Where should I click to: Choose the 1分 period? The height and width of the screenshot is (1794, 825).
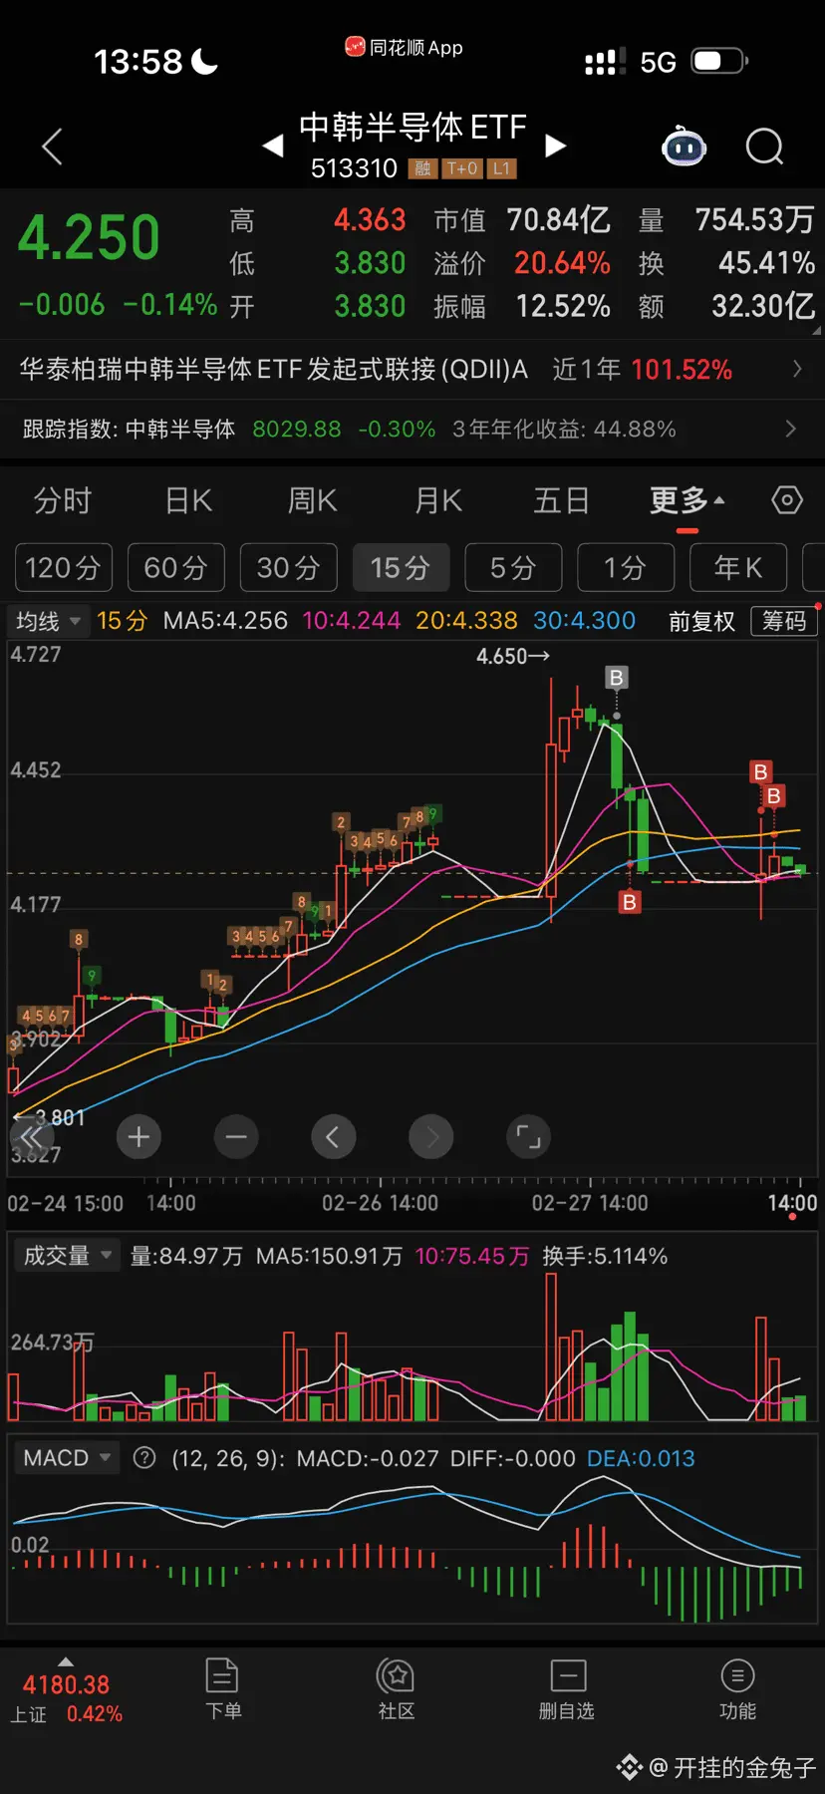point(626,568)
